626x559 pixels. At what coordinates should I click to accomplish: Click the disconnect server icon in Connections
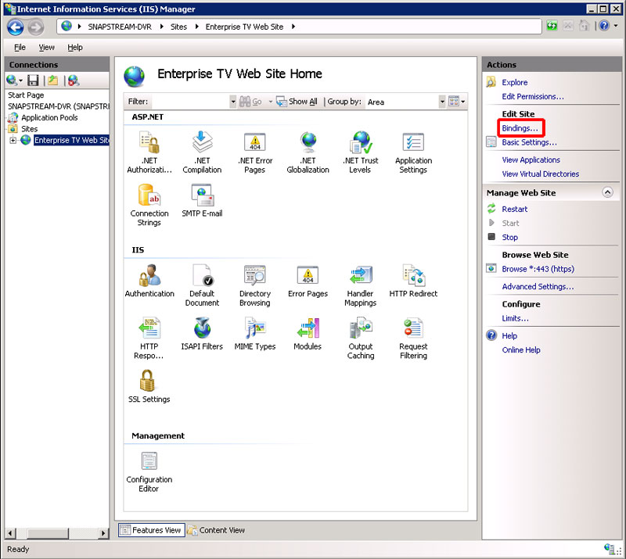[x=74, y=81]
